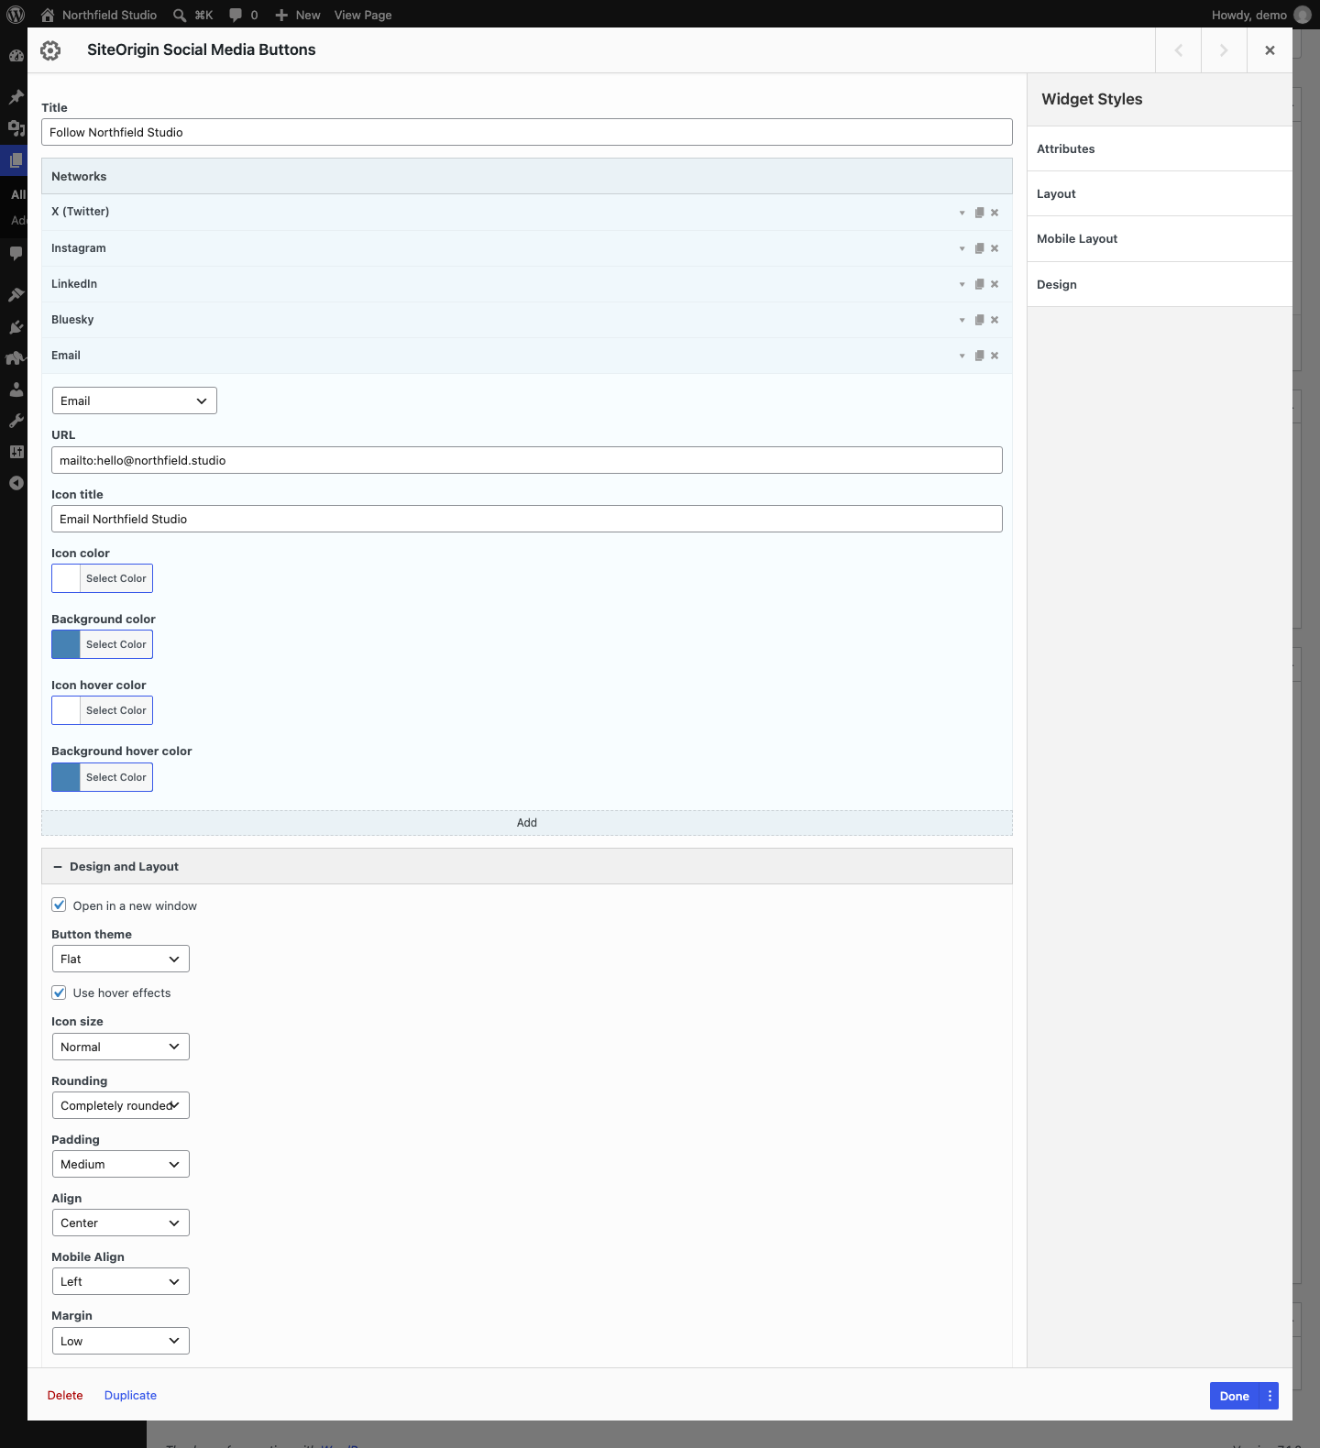
Task: Go to previous widget arrow
Action: click(x=1178, y=50)
